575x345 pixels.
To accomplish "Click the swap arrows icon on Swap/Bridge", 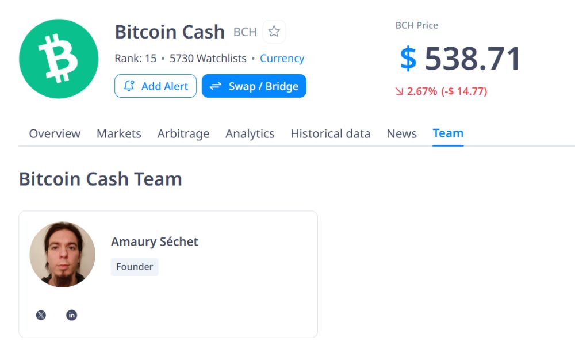I will (x=215, y=86).
